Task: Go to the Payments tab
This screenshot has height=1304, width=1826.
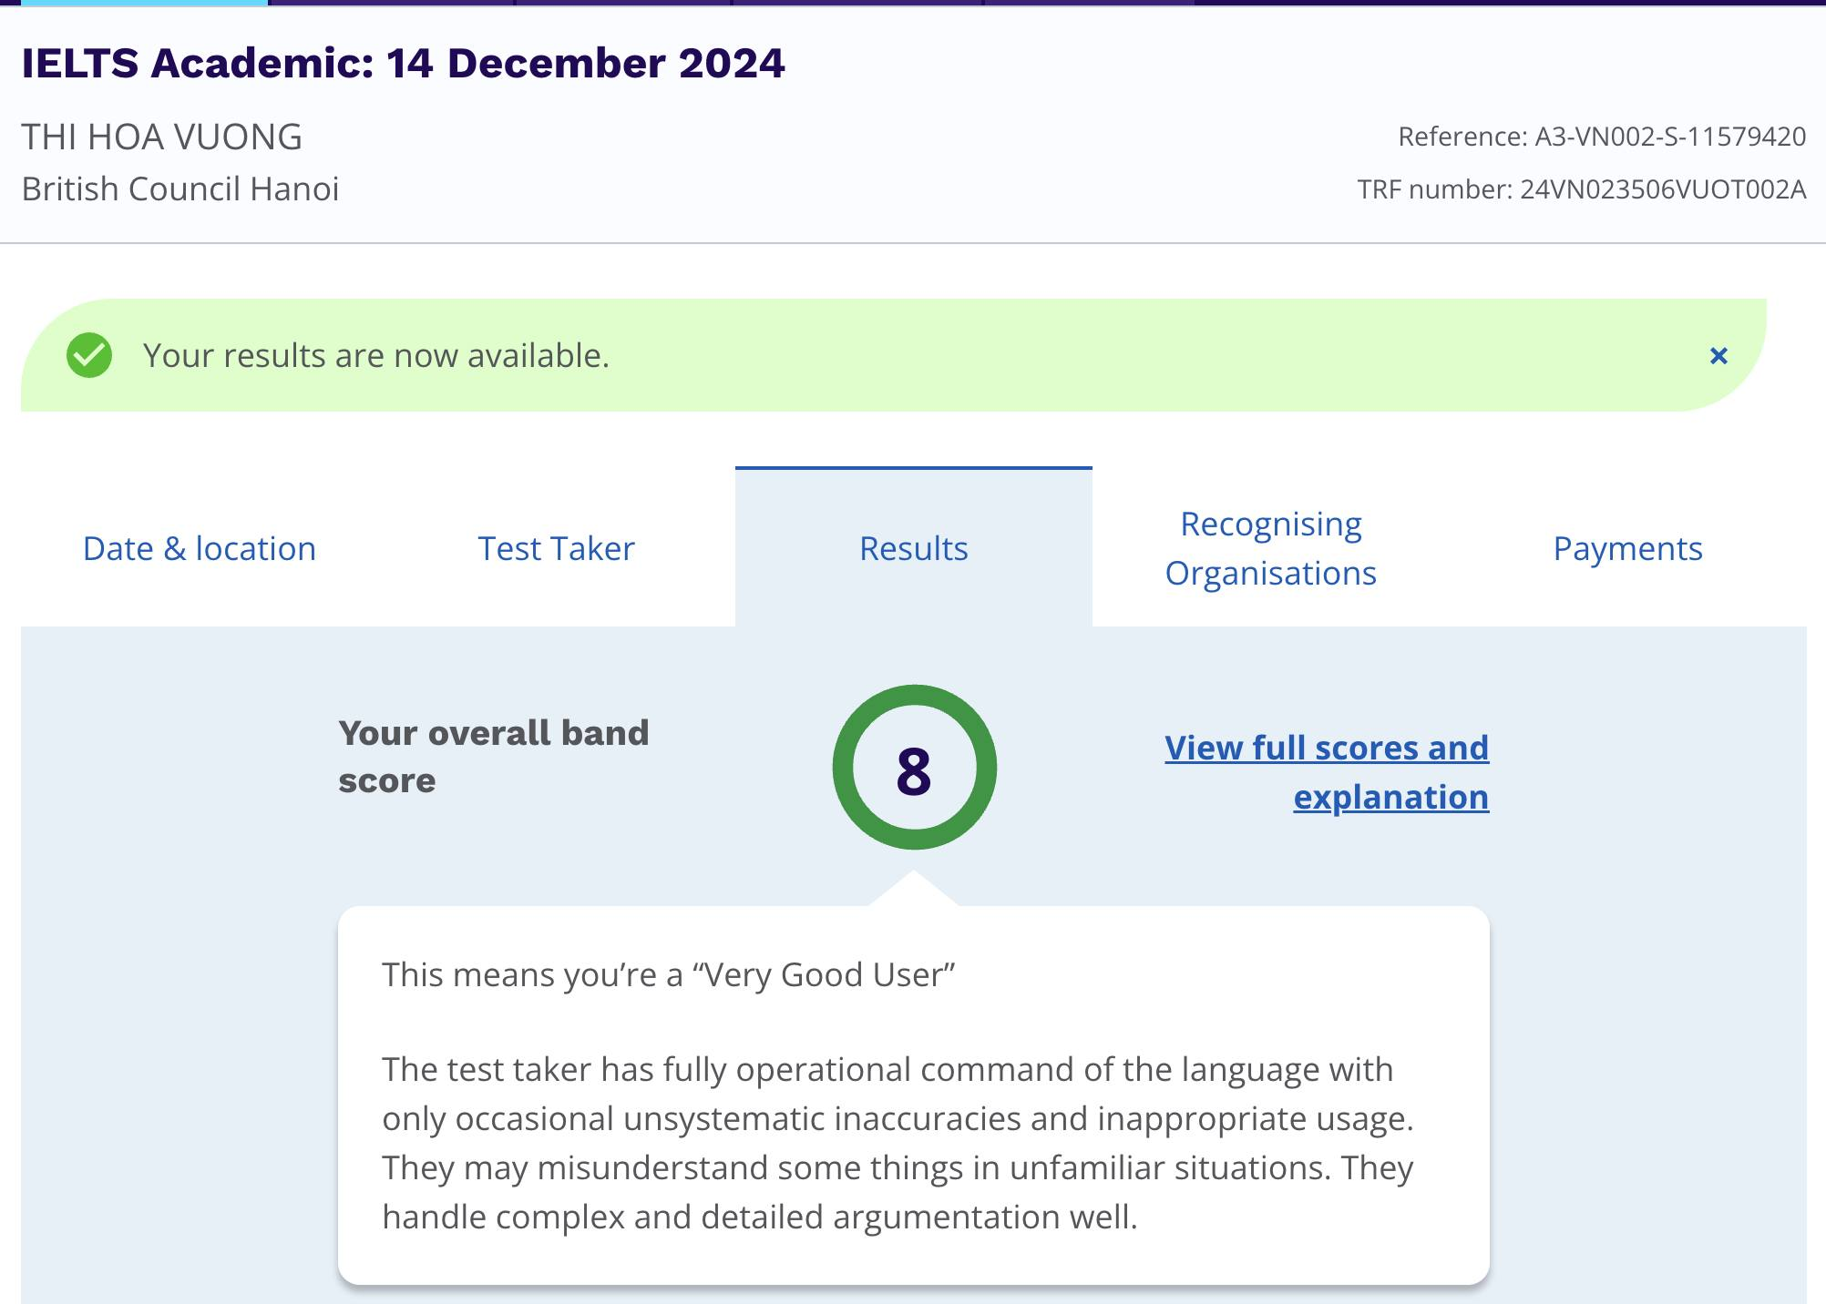Action: [x=1627, y=548]
